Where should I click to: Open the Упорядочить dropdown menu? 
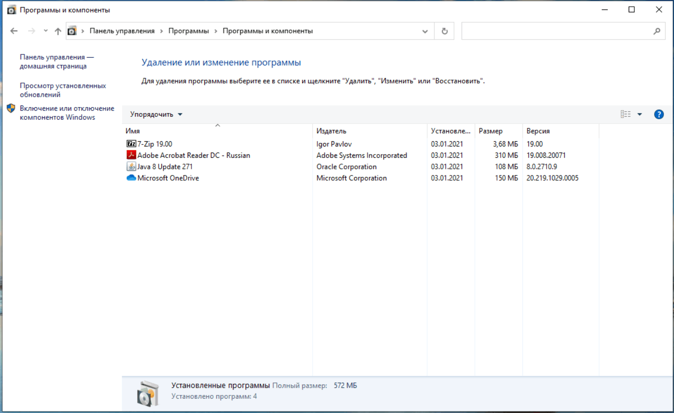tap(156, 114)
